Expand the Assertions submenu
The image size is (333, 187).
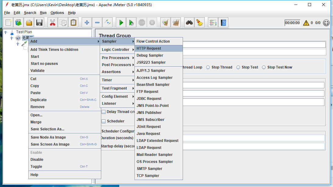(x=117, y=72)
